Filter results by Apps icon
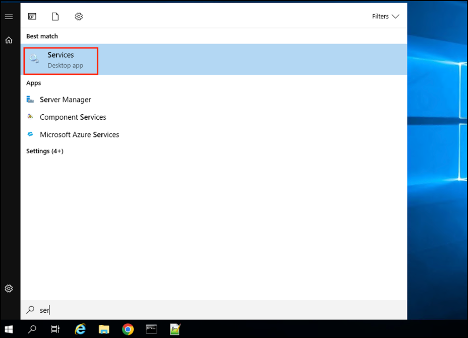The width and height of the screenshot is (468, 338). 32,17
